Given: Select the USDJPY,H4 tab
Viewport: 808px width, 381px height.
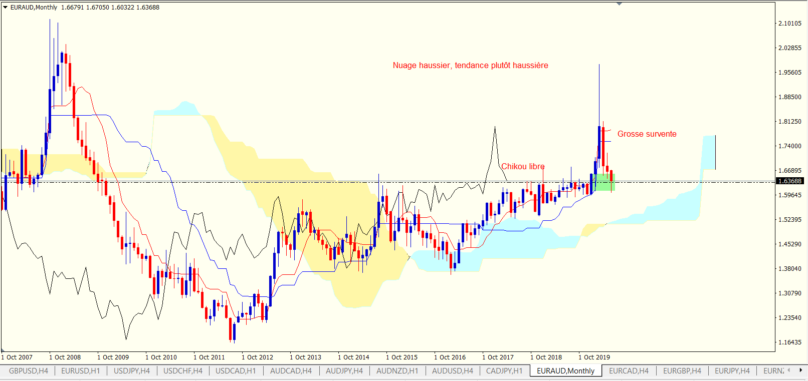Looking at the screenshot, I should pos(132,371).
